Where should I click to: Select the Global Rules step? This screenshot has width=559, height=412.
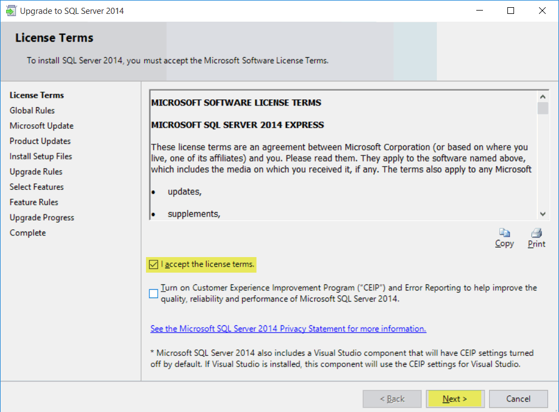pyautogui.click(x=32, y=110)
